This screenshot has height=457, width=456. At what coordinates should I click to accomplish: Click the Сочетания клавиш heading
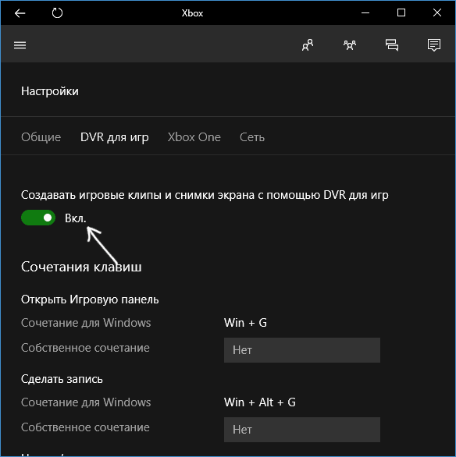pos(81,267)
